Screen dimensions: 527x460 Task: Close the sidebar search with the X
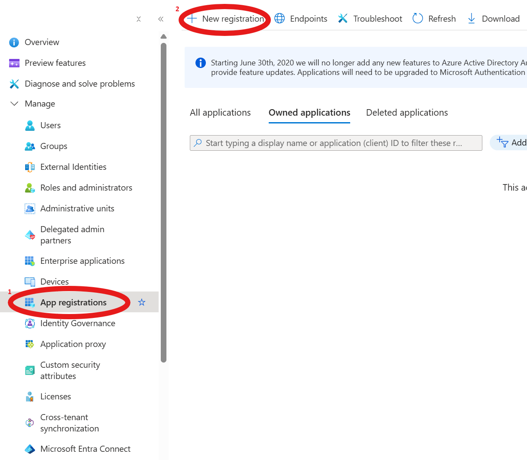pos(139,19)
